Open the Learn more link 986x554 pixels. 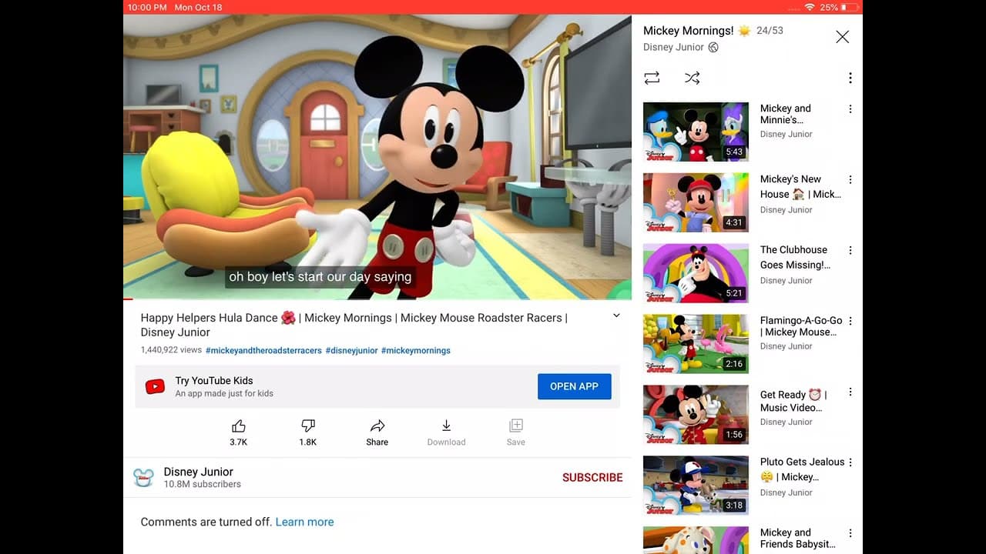tap(304, 522)
